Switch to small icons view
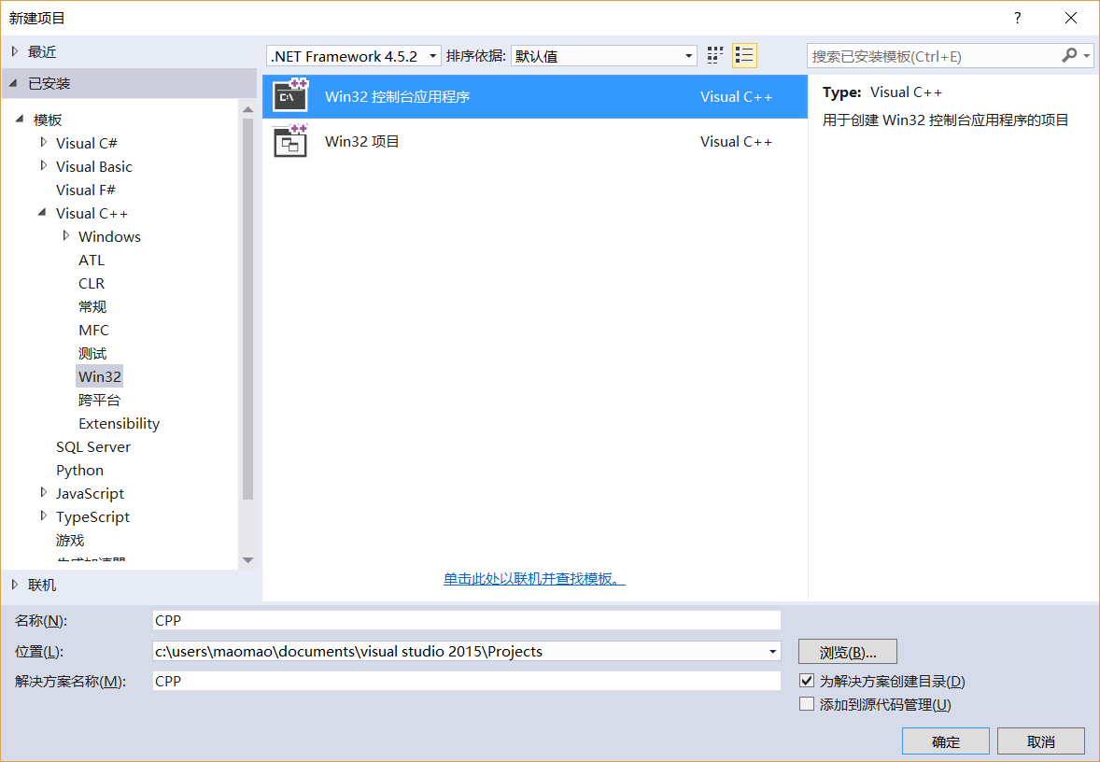Screen dimensions: 1100x762 [x=715, y=55]
